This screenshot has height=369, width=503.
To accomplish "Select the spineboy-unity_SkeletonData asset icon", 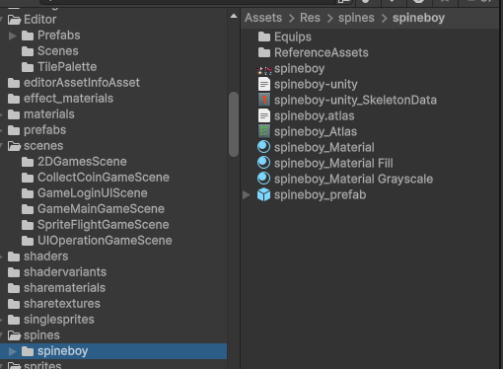I will pos(264,100).
